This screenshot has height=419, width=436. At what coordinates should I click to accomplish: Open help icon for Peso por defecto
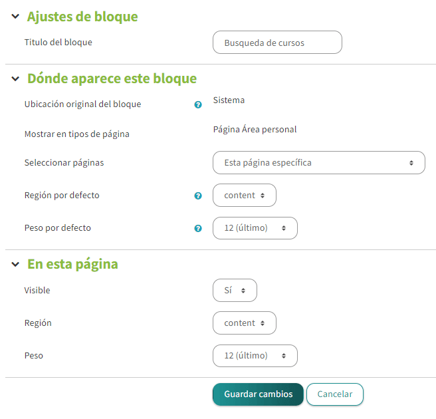click(198, 228)
